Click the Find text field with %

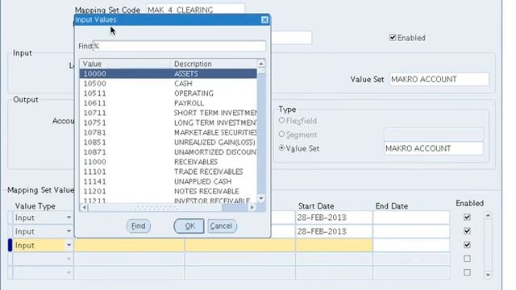(x=179, y=46)
